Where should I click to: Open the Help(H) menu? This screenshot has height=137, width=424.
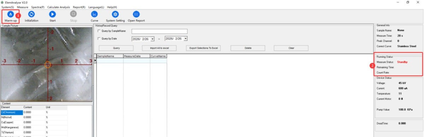pos(112,7)
